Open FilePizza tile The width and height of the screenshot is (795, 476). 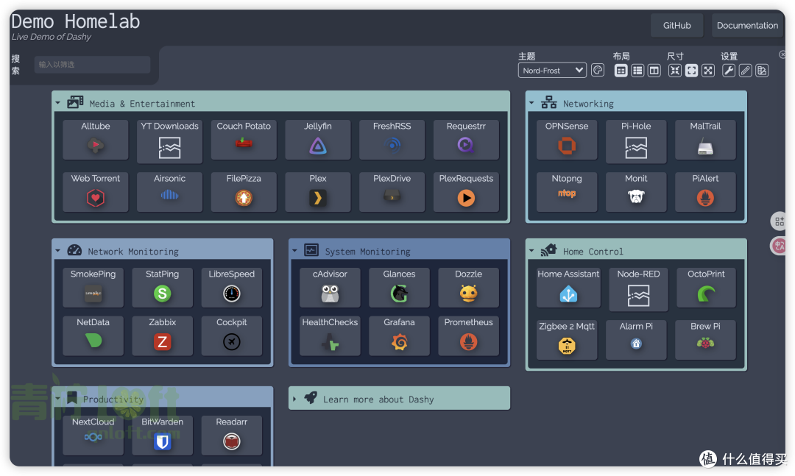244,191
